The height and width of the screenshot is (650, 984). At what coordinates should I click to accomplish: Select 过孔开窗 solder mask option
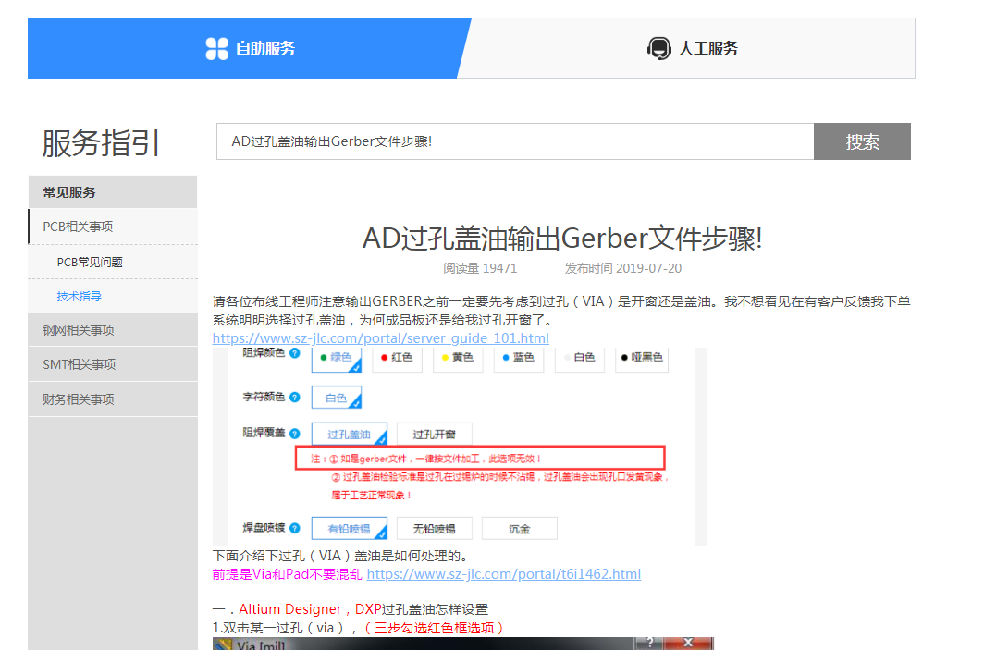tap(434, 434)
